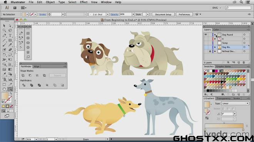Select the Rotate tool

4,55
